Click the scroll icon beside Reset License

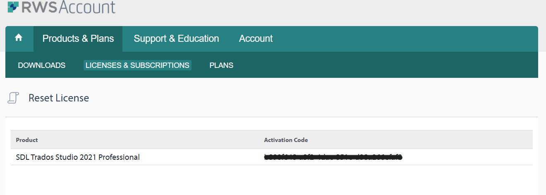[13, 98]
